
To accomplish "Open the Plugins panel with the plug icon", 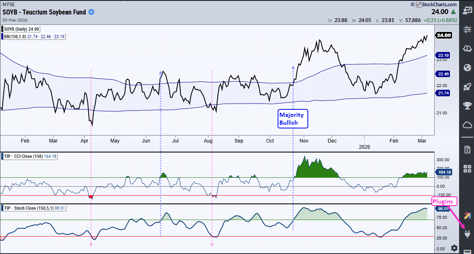I will [467, 233].
